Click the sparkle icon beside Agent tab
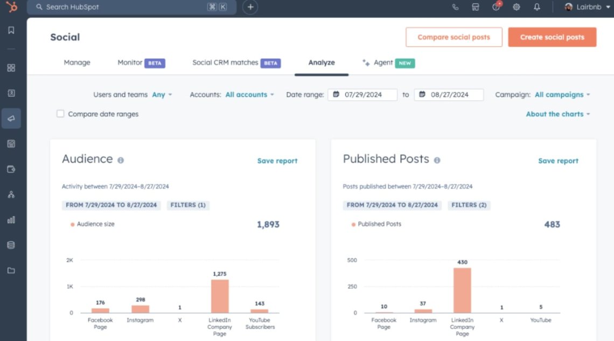The width and height of the screenshot is (614, 341). (x=366, y=62)
